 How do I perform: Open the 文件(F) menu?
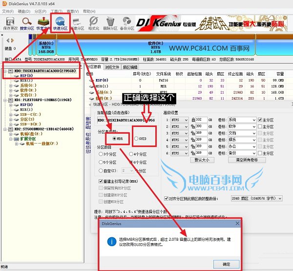coord(8,11)
